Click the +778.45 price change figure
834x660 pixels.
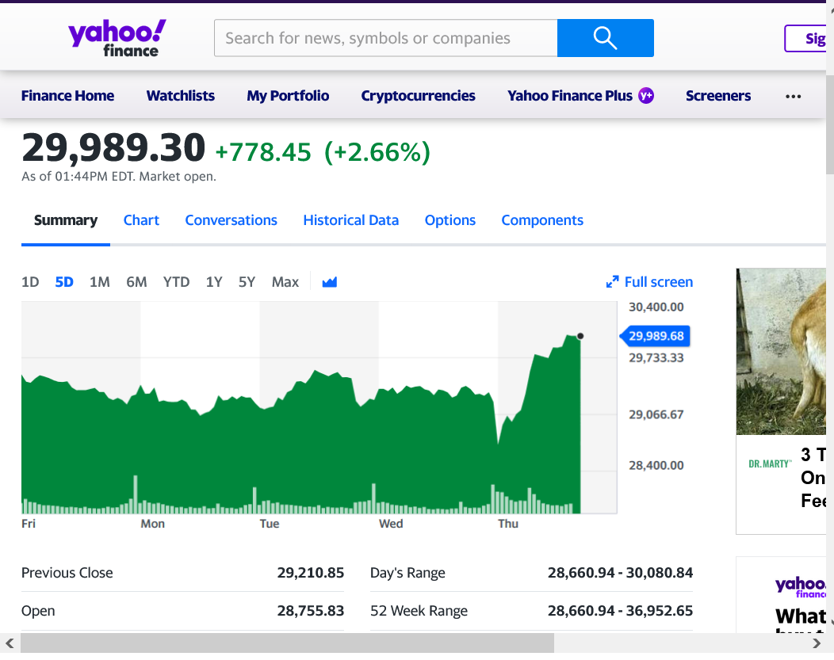pos(262,152)
